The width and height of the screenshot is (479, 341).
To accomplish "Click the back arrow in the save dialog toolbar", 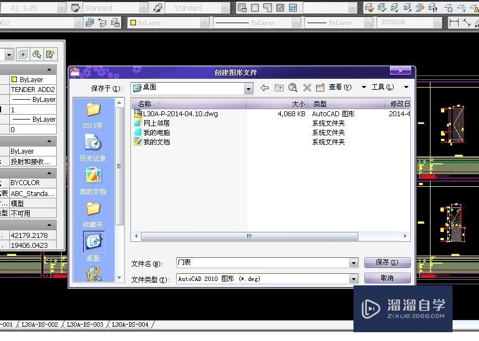I will pyautogui.click(x=265, y=87).
